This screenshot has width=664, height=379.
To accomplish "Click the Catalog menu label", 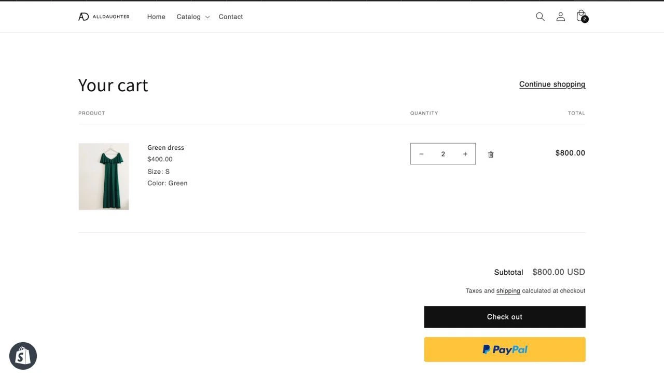I will (x=188, y=17).
